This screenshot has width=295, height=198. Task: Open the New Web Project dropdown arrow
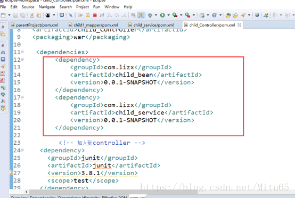(x=208, y=15)
